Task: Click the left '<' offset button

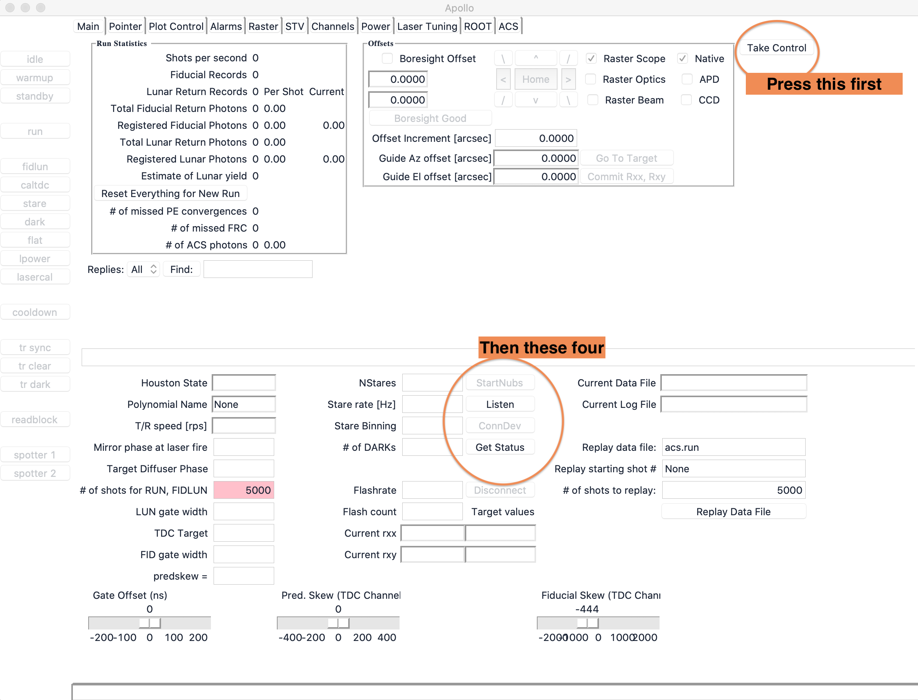Action: [503, 79]
